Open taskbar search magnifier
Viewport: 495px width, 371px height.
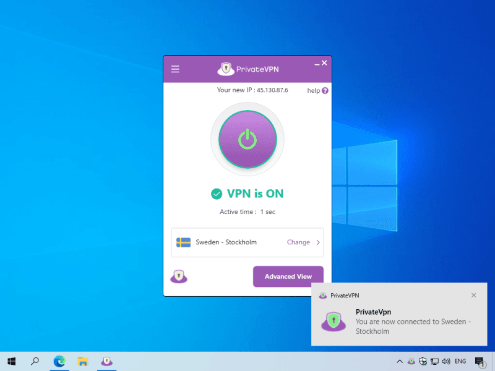(x=35, y=361)
